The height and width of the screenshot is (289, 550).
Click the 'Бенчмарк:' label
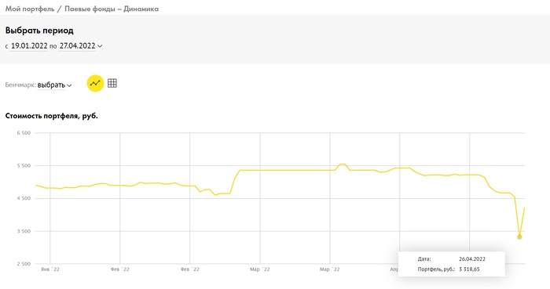pyautogui.click(x=20, y=85)
